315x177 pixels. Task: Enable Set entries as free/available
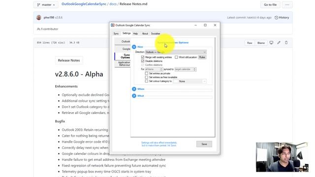point(147,77)
